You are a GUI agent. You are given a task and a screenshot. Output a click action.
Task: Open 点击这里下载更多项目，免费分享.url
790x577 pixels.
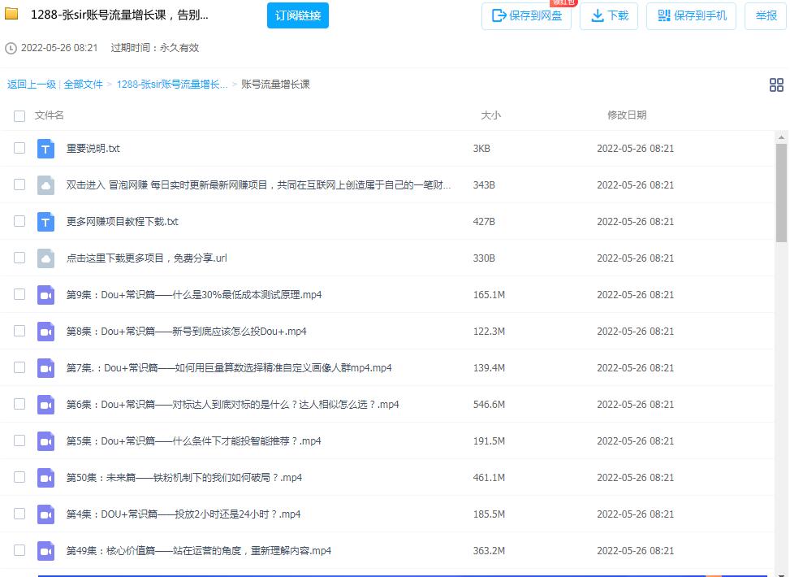coord(147,258)
